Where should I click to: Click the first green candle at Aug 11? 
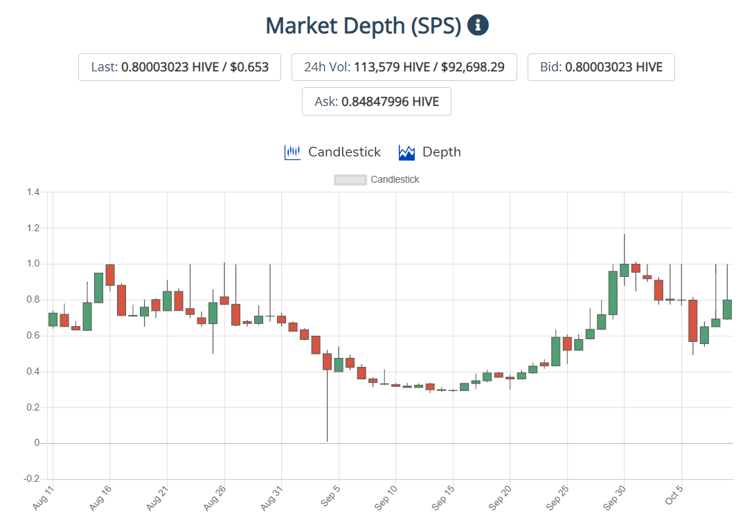pos(53,320)
